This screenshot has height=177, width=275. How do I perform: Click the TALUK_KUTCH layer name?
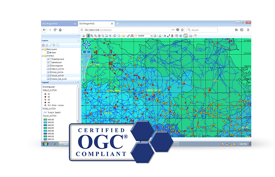tap(58, 76)
